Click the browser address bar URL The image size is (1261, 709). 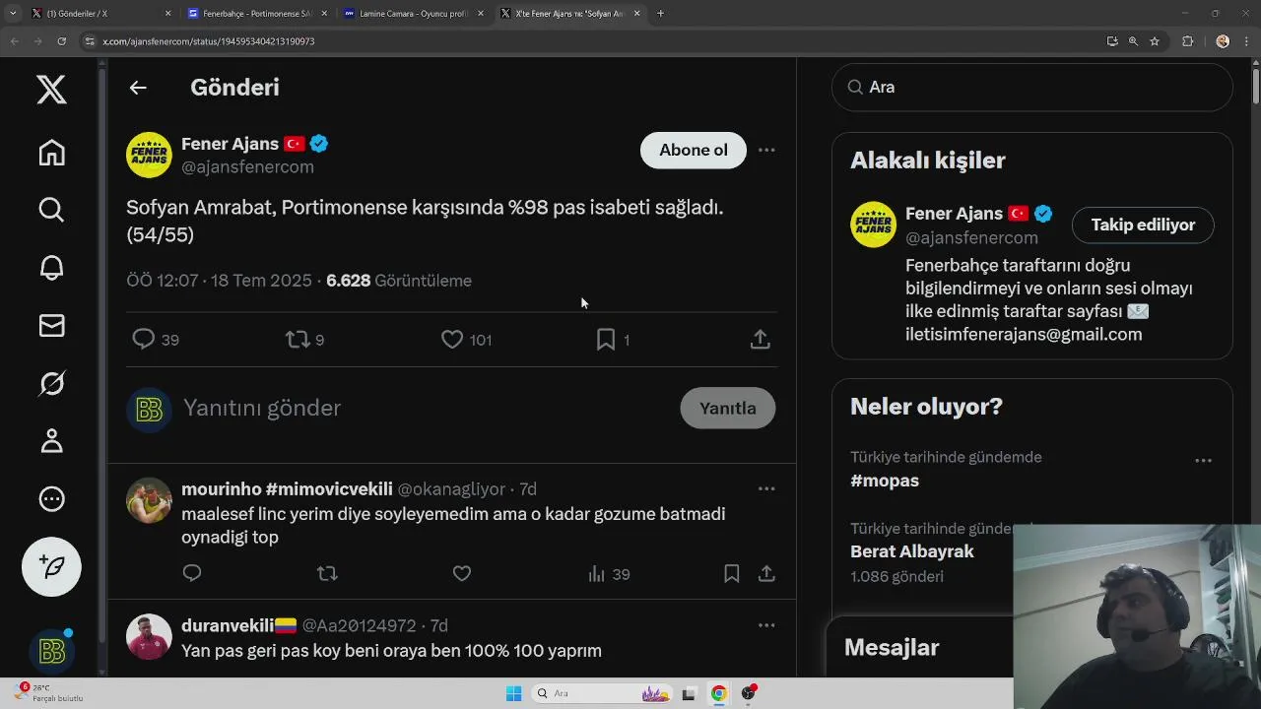click(209, 41)
